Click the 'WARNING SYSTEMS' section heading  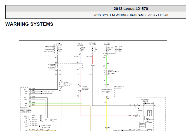point(29,24)
